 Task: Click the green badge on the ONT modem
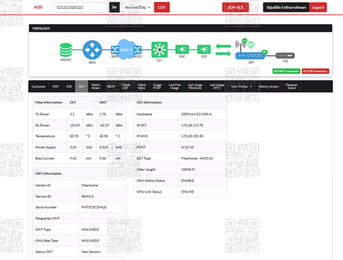[x=265, y=52]
